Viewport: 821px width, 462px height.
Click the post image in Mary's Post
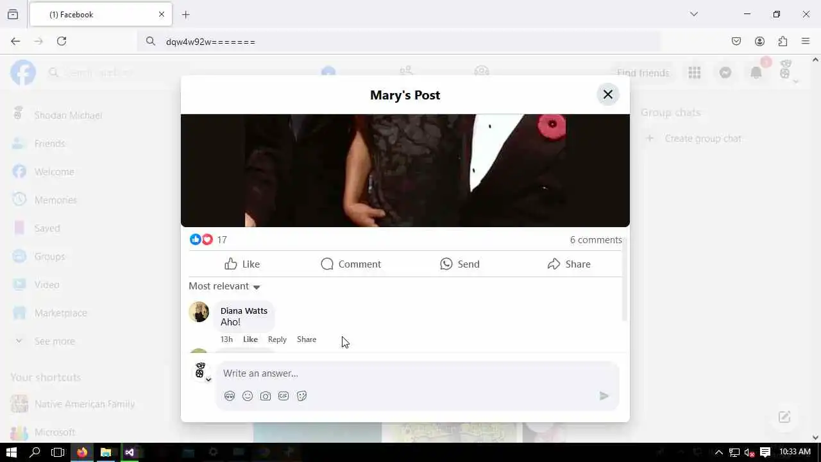point(405,171)
